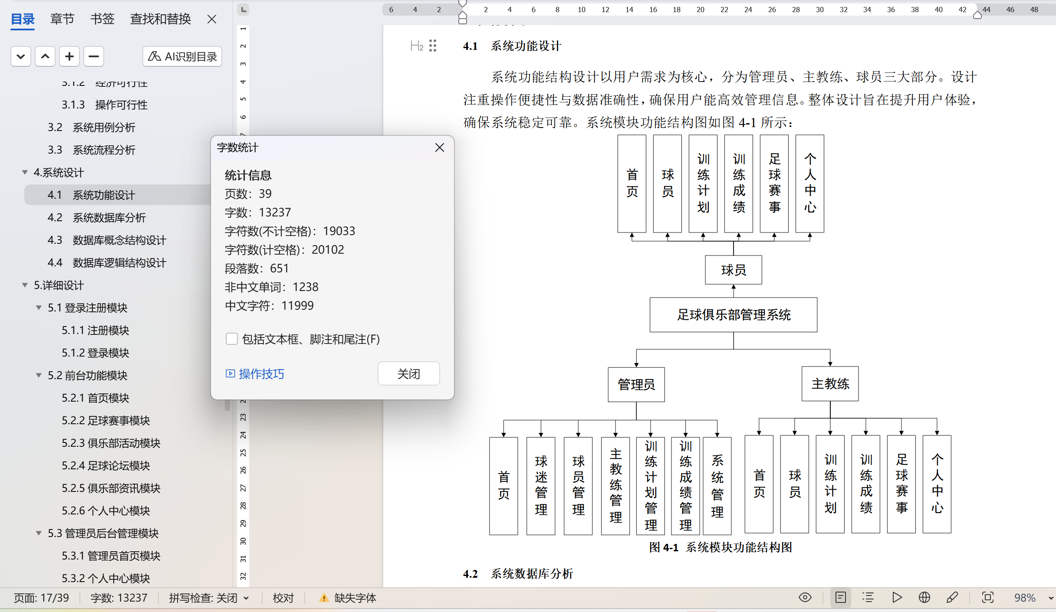Screen dimensions: 1056x612
Task: Click the minus demote-level button in outline panel
Action: [94, 56]
